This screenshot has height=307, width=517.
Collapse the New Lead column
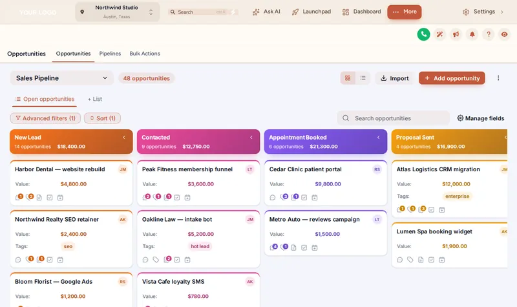pos(124,138)
